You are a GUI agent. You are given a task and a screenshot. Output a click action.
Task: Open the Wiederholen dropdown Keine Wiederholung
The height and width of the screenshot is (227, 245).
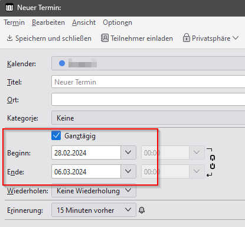point(94,190)
